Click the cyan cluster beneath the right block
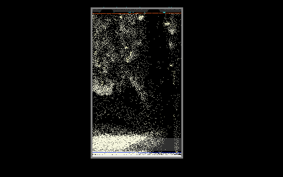Viewport: 283px width, 177px height. point(164,12)
